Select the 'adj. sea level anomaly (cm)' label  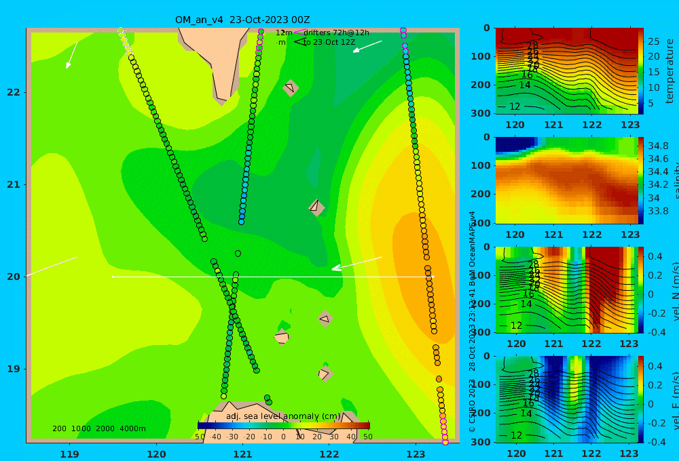283,416
